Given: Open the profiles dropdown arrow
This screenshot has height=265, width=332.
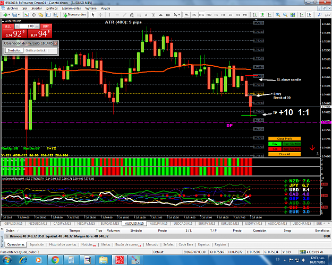Looking at the screenshot, I should point(19,15).
